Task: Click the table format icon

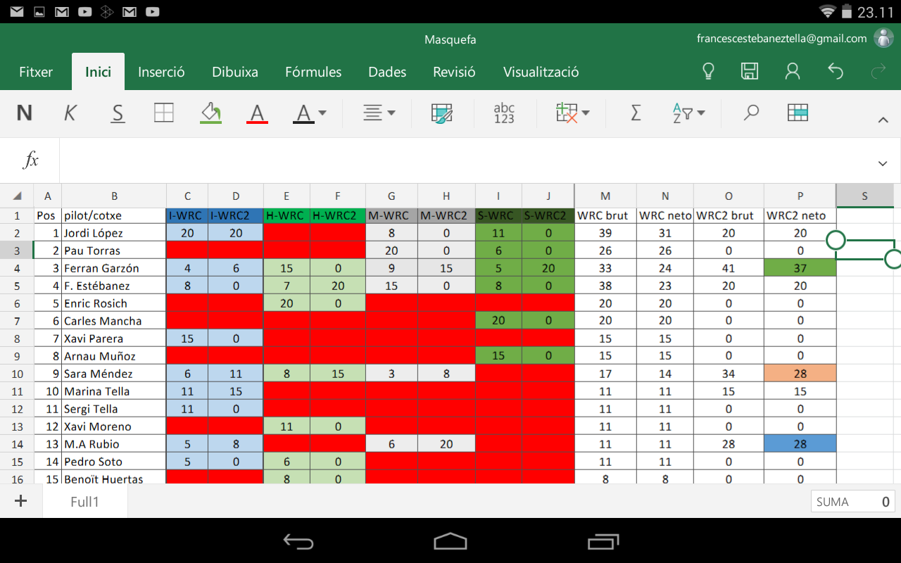Action: tap(798, 113)
